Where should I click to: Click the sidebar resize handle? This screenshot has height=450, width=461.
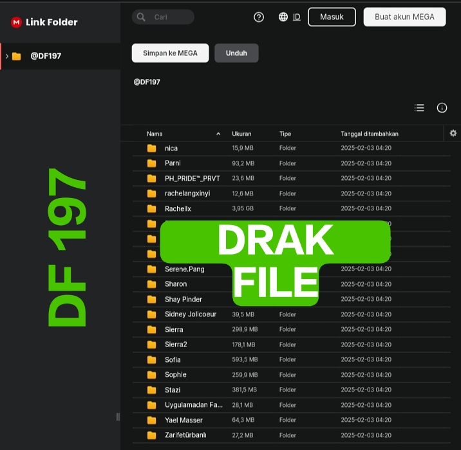(118, 417)
